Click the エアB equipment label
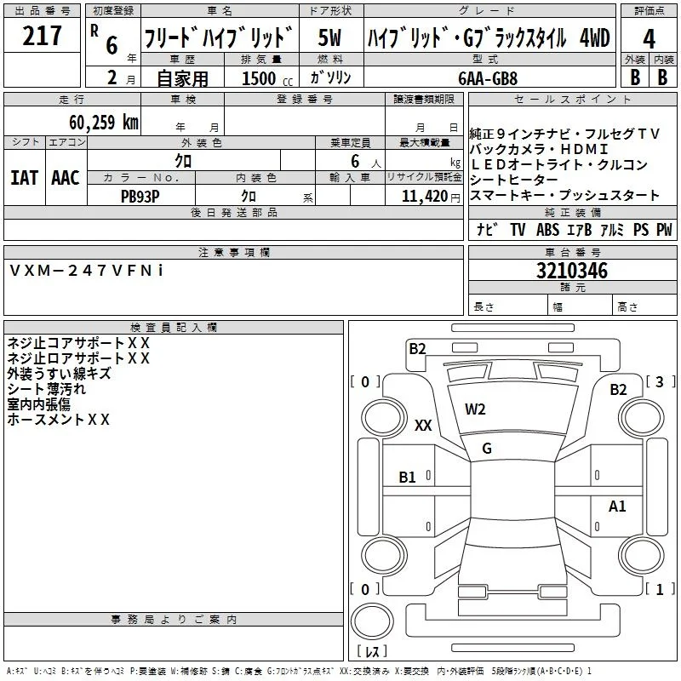 coord(580,229)
